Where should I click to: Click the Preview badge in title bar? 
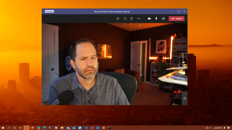point(49,12)
